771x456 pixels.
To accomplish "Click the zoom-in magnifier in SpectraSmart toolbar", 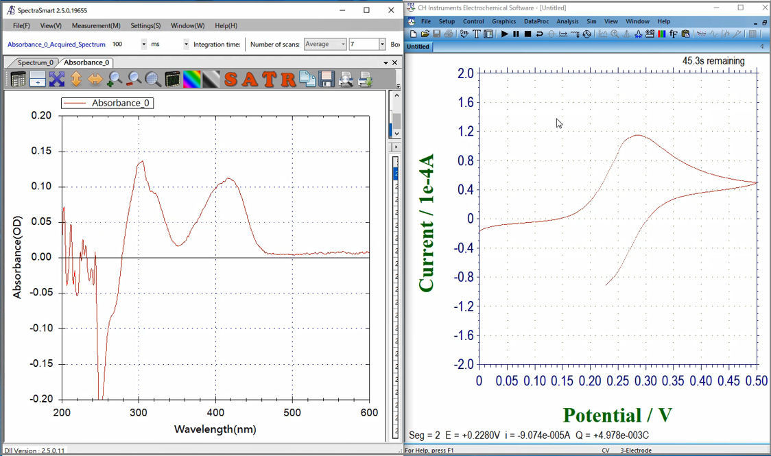I will pyautogui.click(x=115, y=80).
